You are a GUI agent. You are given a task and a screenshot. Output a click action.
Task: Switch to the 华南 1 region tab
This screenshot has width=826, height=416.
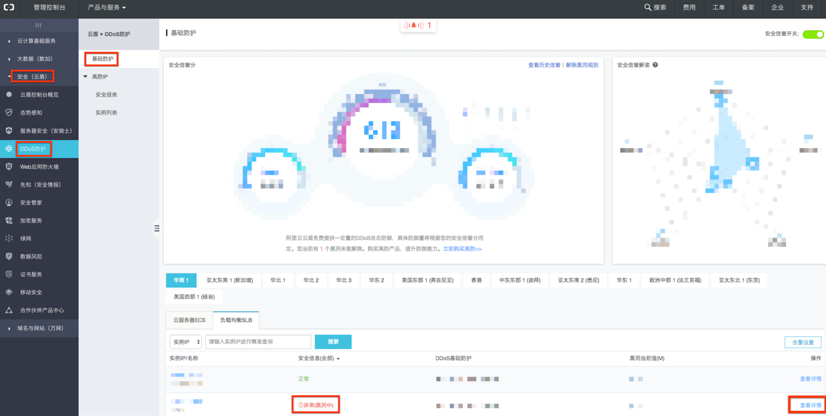pos(181,280)
